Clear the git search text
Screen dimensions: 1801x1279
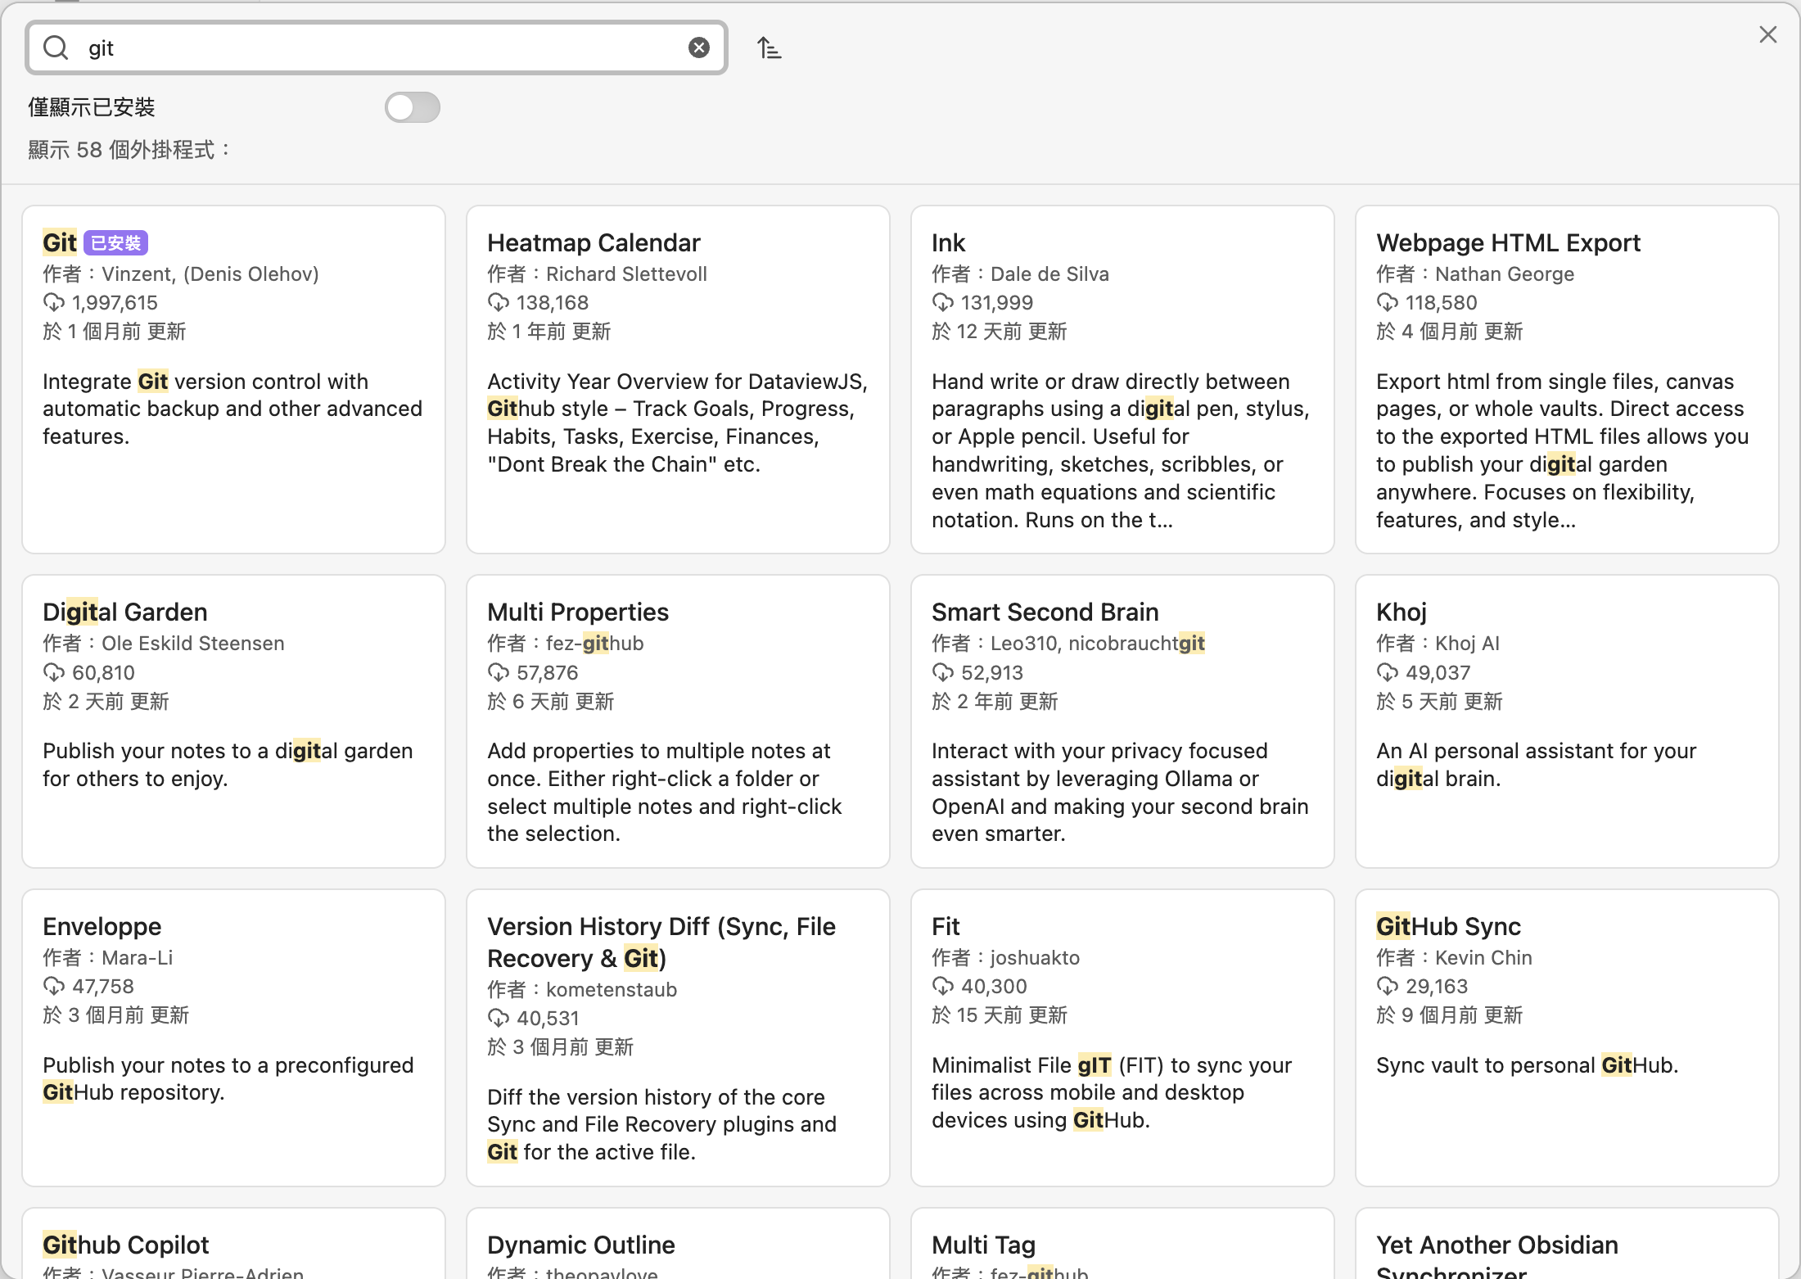(698, 47)
